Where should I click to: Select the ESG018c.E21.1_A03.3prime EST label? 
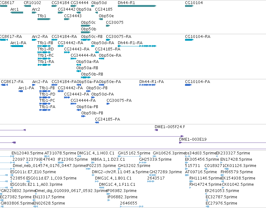coord(36,185)
